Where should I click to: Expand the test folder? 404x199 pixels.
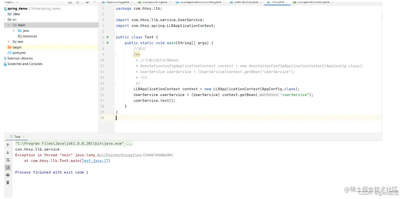[x=9, y=42]
